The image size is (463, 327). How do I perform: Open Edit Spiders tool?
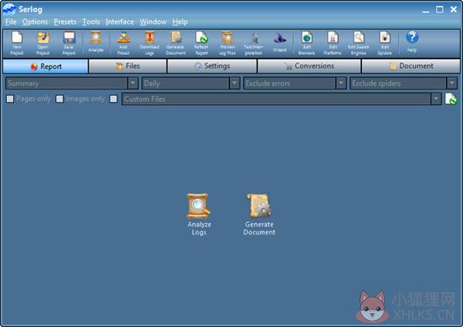[385, 43]
